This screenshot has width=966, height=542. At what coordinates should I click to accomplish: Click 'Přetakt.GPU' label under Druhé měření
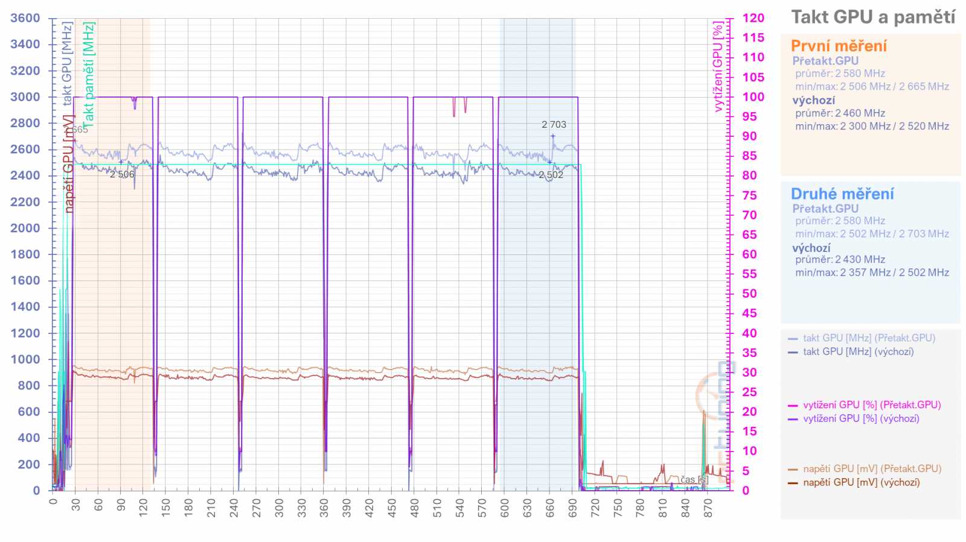click(825, 209)
